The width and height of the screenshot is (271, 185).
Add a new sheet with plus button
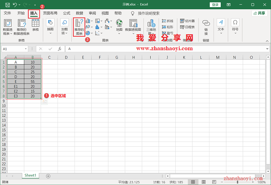coord(48,176)
